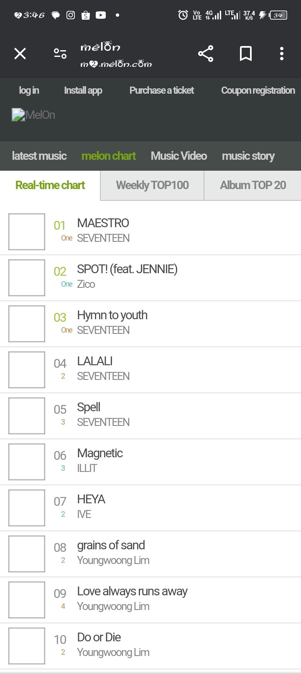
Task: Tap Install app link
Action: tap(83, 90)
